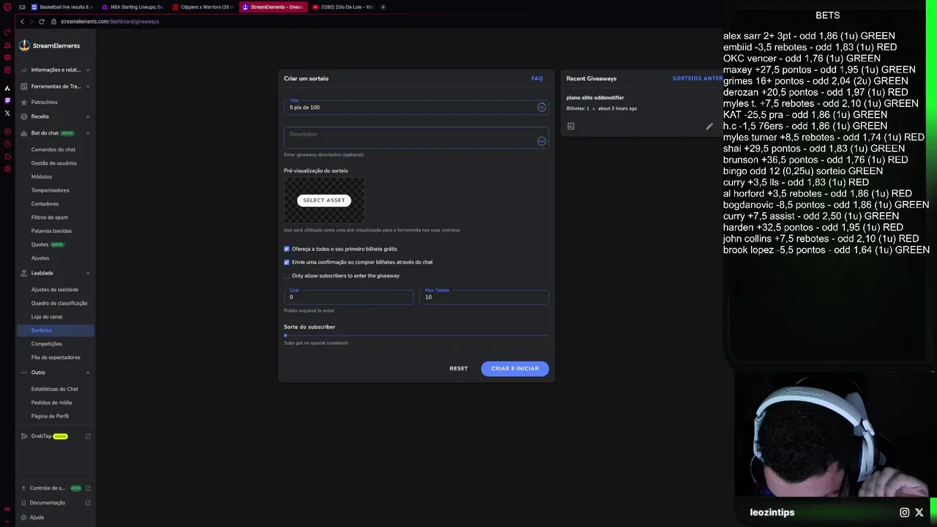Image resolution: width=937 pixels, height=527 pixels.
Task: Expand the Ferramentas de Tra... section
Action: pyautogui.click(x=88, y=86)
